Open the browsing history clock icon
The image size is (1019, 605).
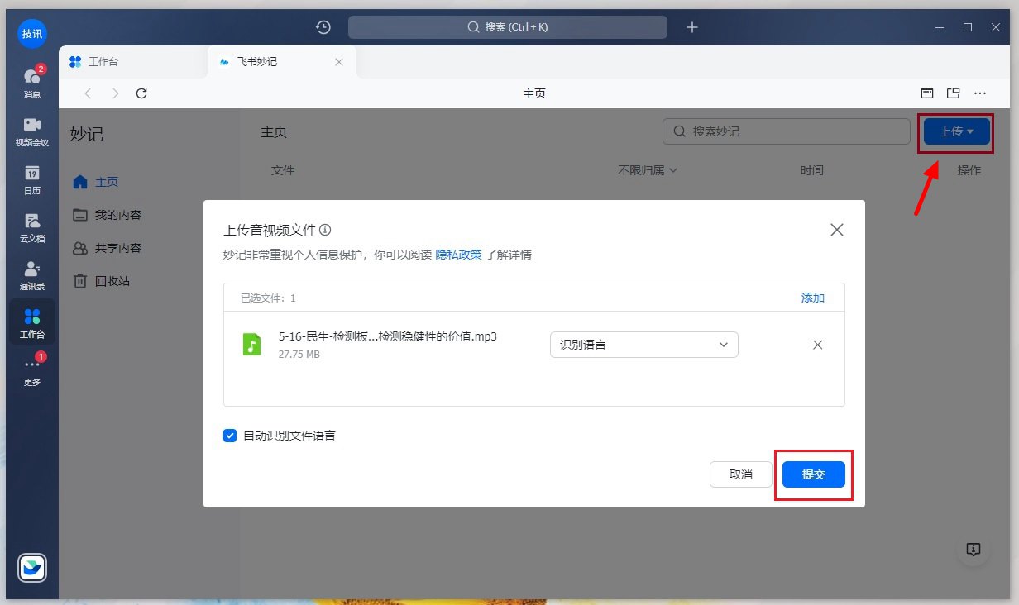323,27
